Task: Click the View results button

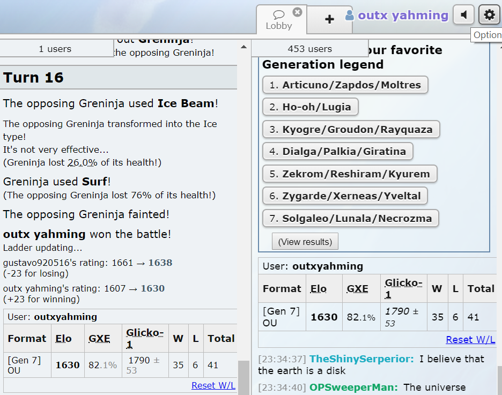Action: coord(305,242)
